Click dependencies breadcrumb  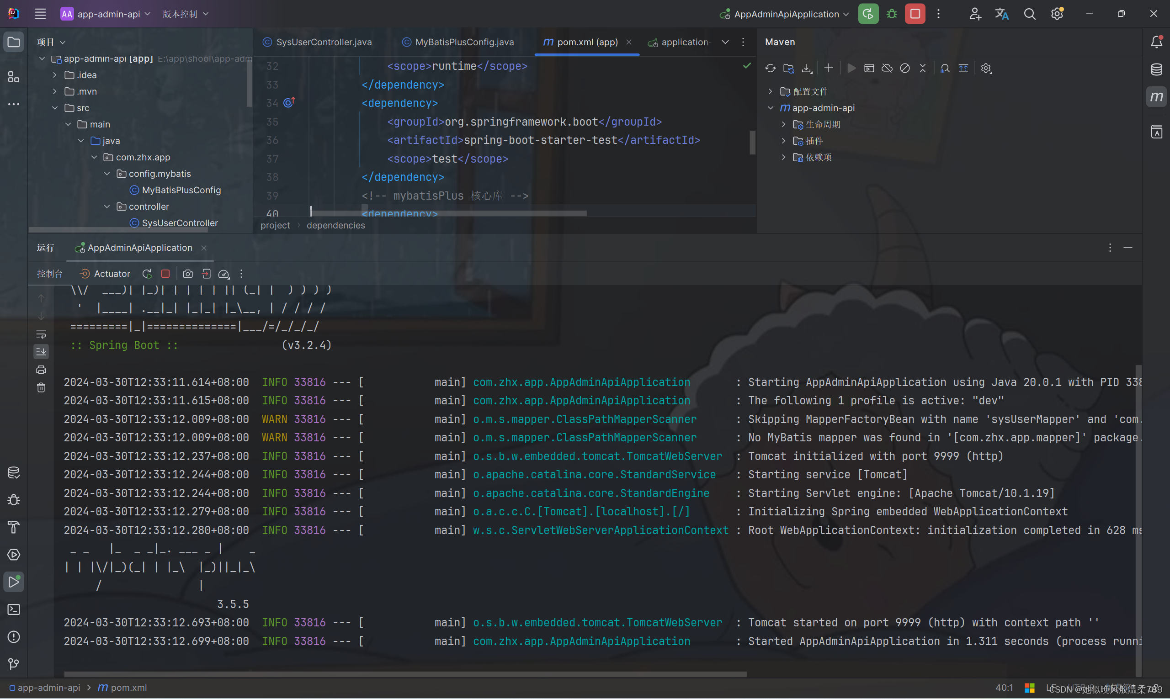pyautogui.click(x=335, y=225)
